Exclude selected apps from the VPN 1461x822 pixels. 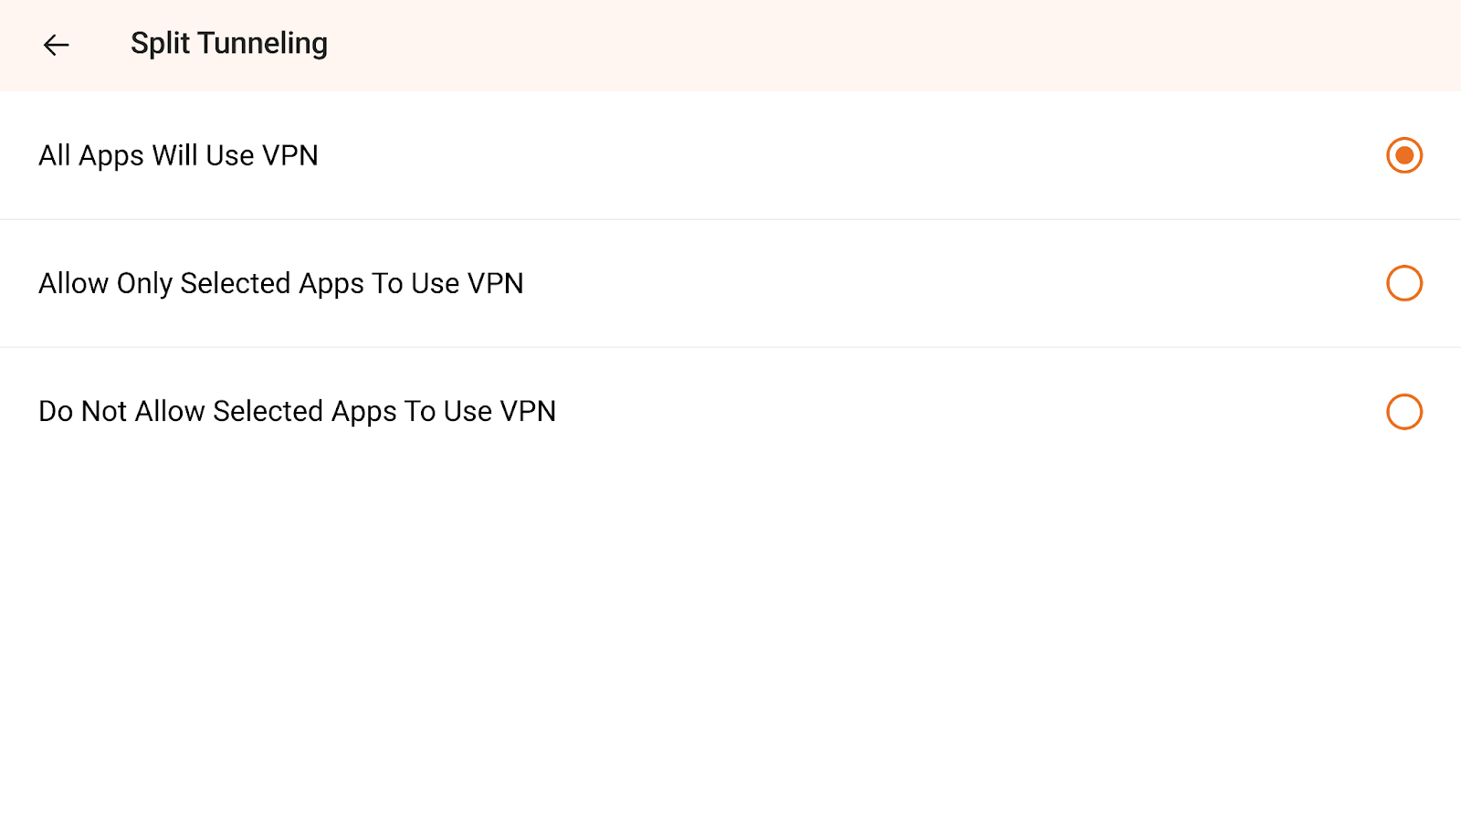click(1403, 412)
